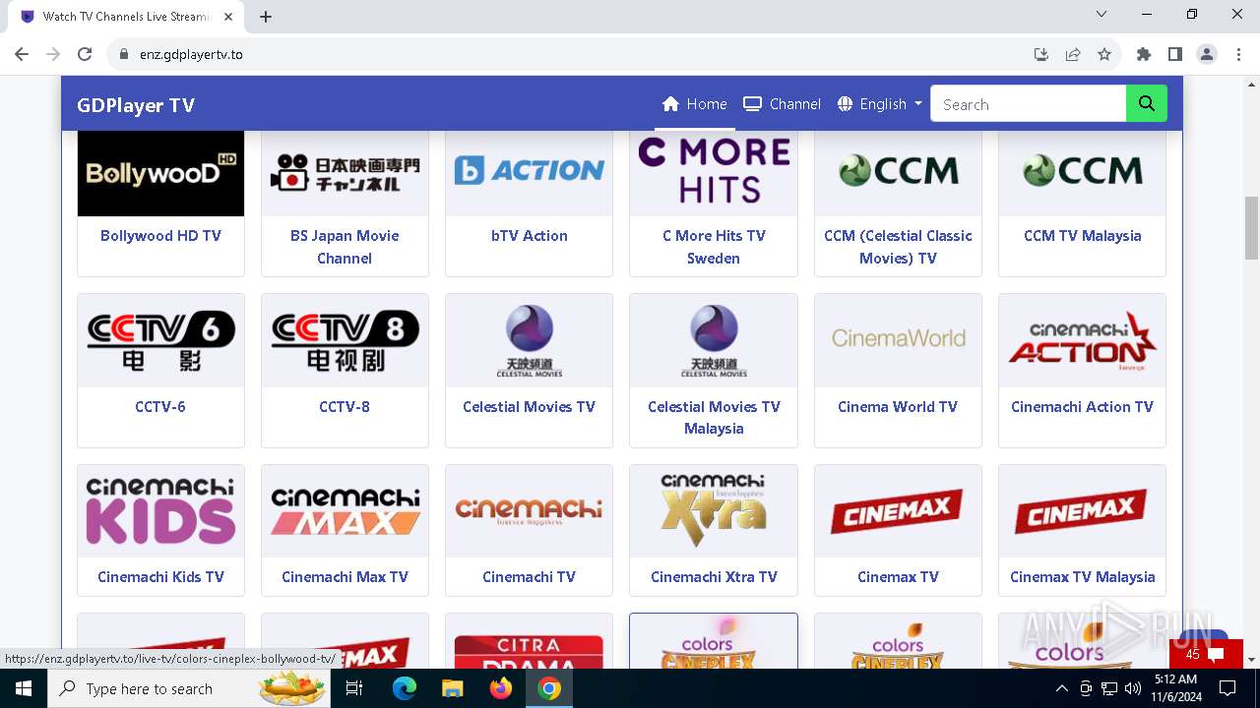Viewport: 1260px width, 708px height.
Task: Open the browser side panel icon
Action: (x=1175, y=54)
